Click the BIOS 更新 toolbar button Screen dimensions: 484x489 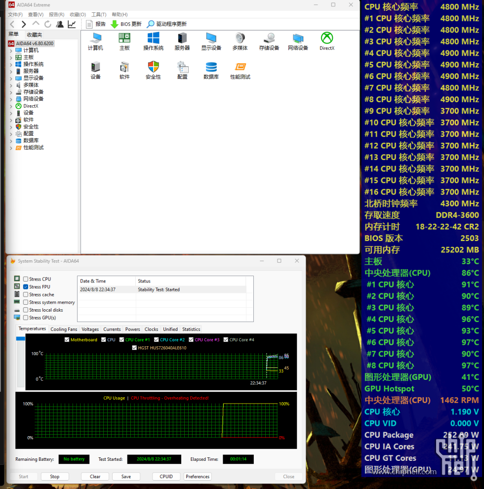(x=126, y=24)
